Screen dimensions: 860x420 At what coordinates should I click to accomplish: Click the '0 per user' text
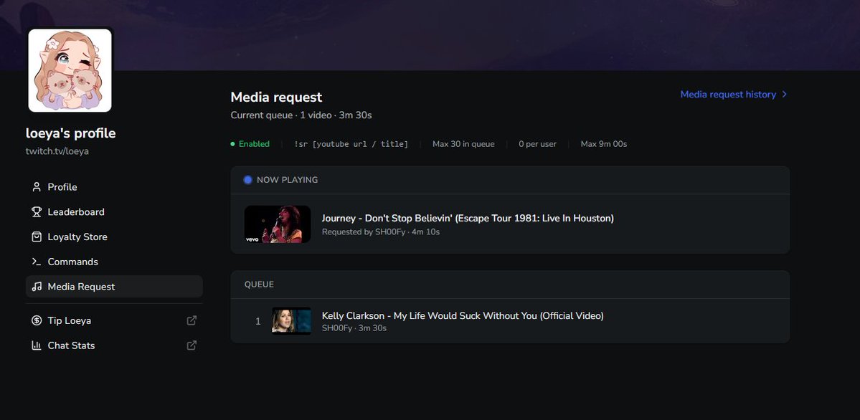pos(537,144)
